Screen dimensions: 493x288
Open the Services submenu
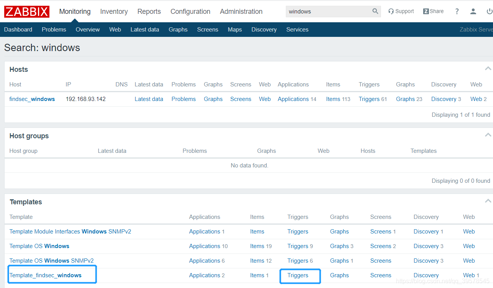click(297, 30)
